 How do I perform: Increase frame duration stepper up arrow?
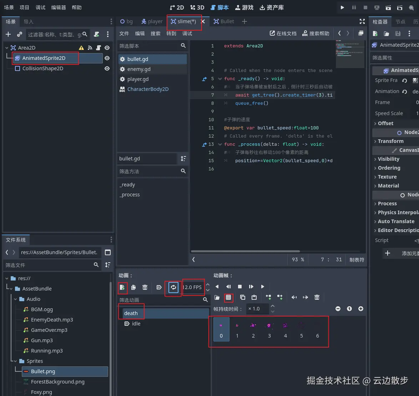coord(273,306)
